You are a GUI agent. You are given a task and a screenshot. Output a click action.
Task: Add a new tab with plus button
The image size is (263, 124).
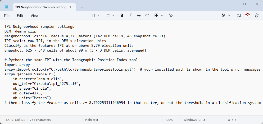coord(82,7)
